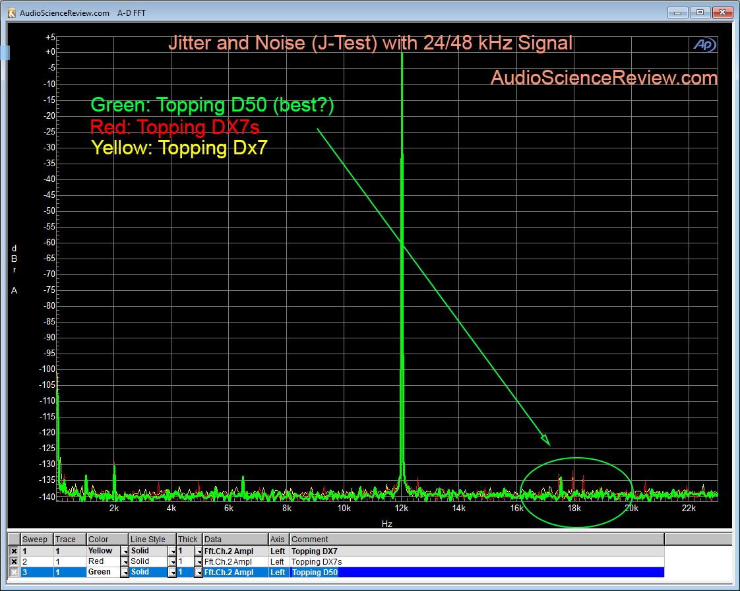740x591 pixels.
Task: Toggle the checkbox for sweep 1 Topping DX7
Action: pos(14,551)
